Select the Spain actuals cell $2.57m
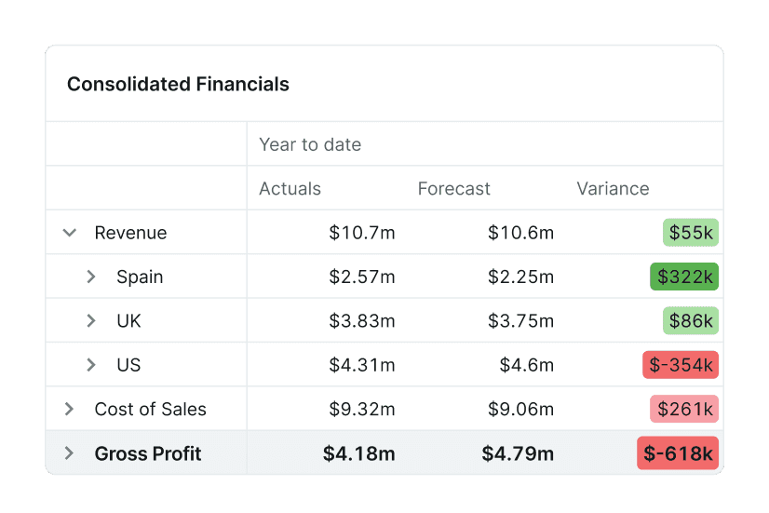 point(361,277)
